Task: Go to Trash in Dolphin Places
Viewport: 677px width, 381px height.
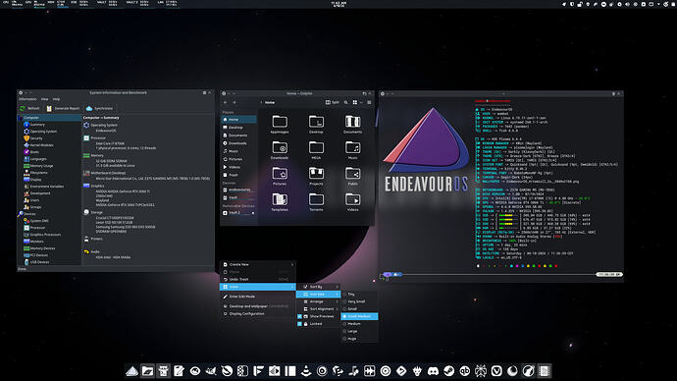Action: click(238, 175)
